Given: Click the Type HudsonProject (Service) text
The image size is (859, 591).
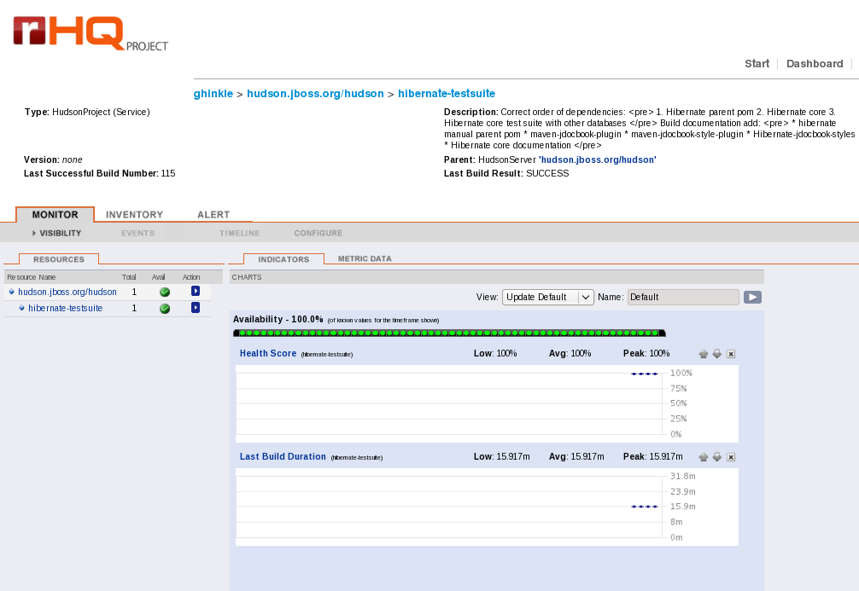Looking at the screenshot, I should [87, 113].
